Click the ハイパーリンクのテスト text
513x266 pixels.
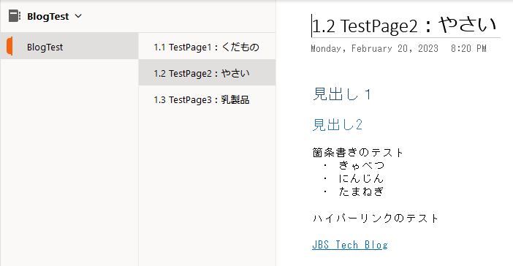pyautogui.click(x=376, y=218)
